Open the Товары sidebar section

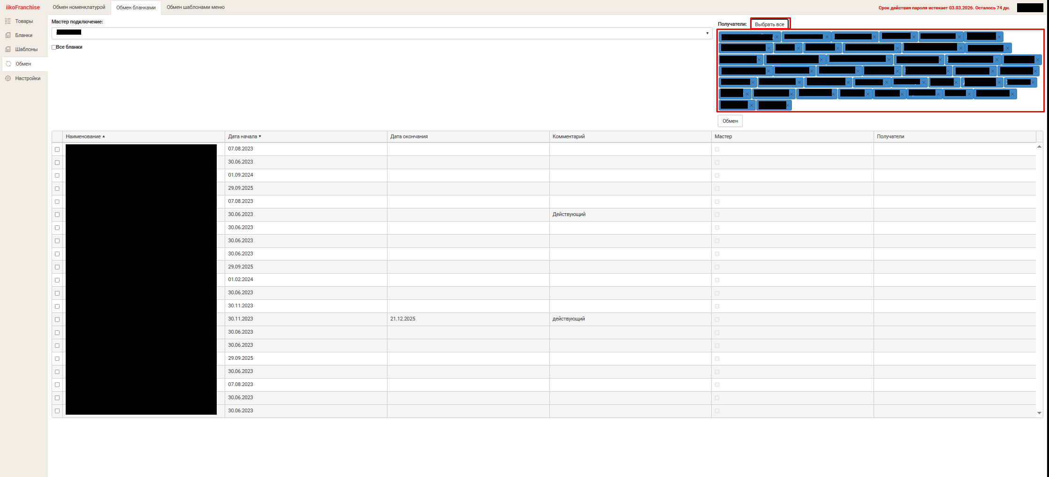pos(23,21)
